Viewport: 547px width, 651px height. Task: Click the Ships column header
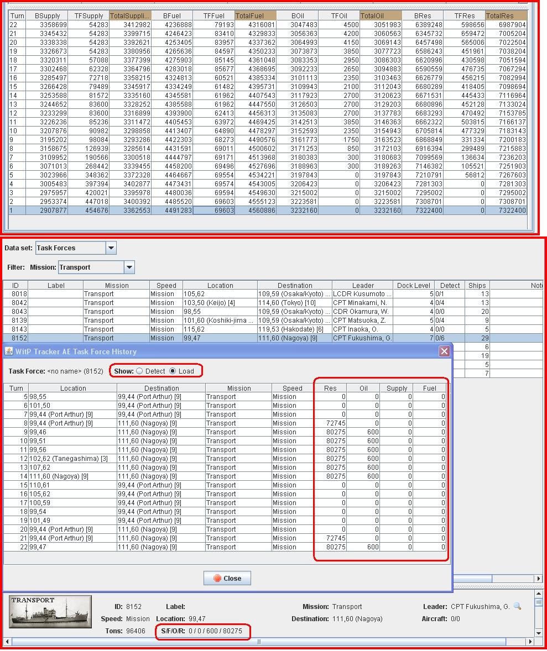click(x=477, y=285)
